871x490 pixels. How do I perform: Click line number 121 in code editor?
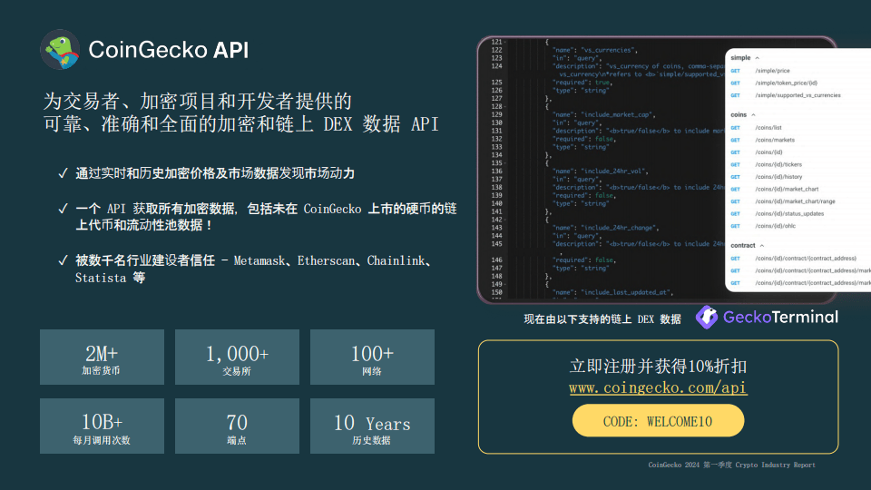click(x=496, y=42)
